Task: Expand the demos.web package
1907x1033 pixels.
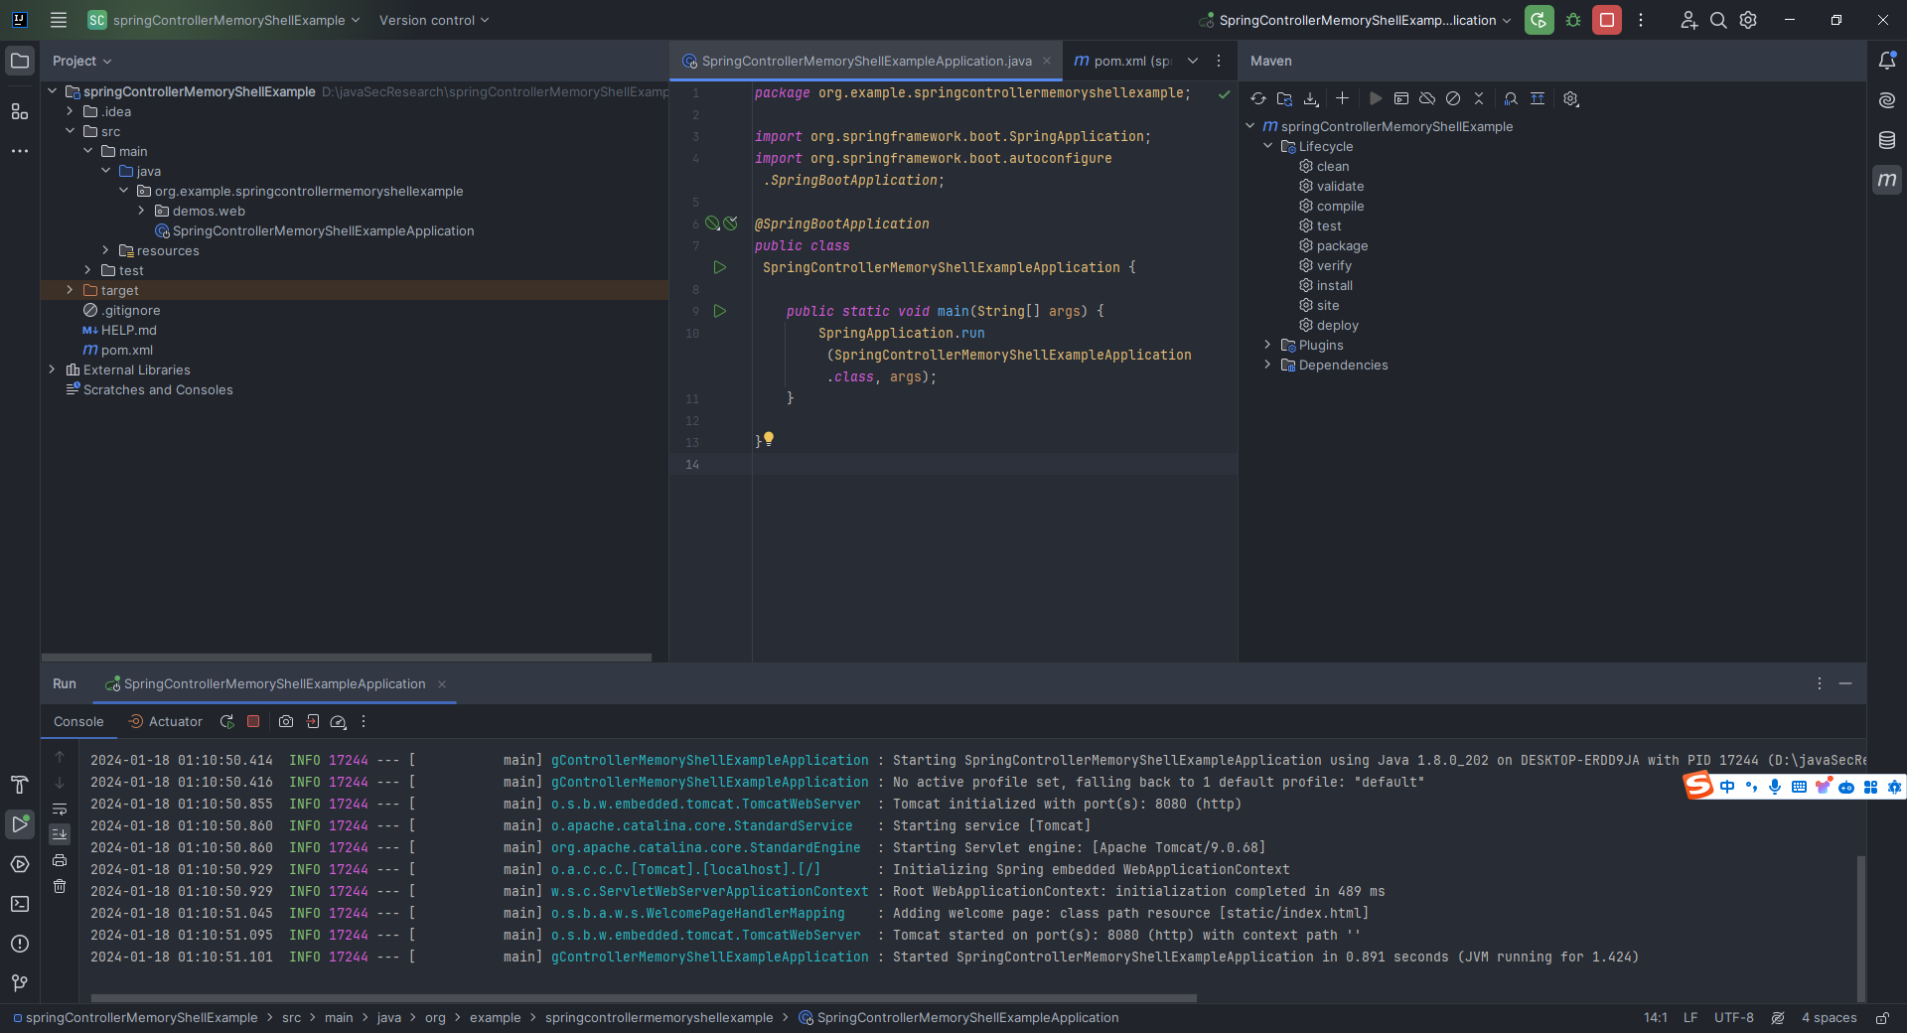Action: coord(141,211)
